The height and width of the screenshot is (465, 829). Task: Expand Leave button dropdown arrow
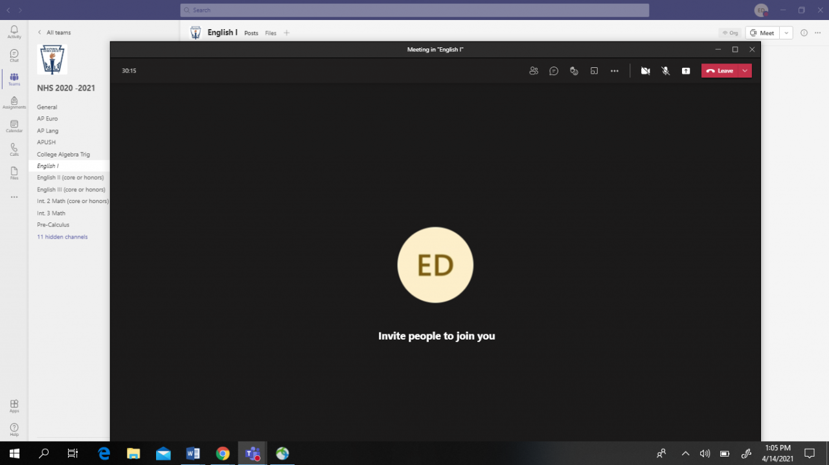click(745, 71)
